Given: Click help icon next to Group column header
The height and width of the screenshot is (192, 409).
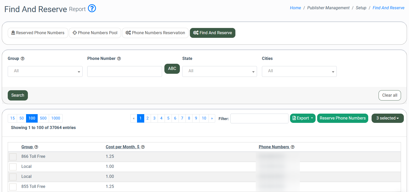Looking at the screenshot, I should [x=36, y=147].
